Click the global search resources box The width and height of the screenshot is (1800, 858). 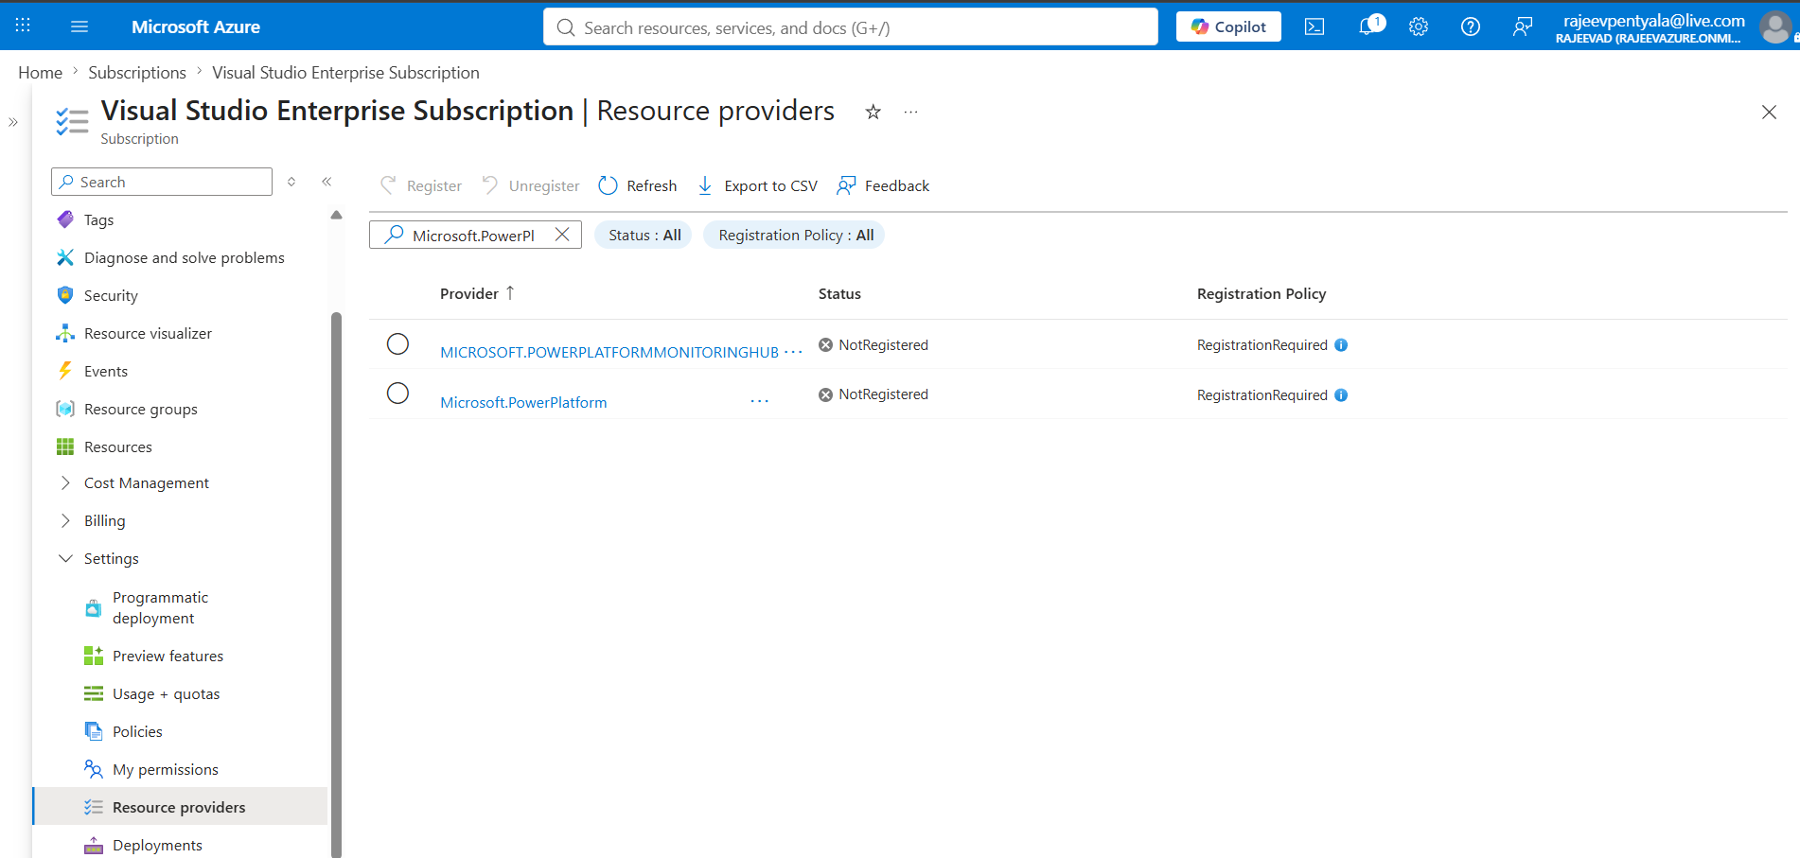(x=850, y=26)
